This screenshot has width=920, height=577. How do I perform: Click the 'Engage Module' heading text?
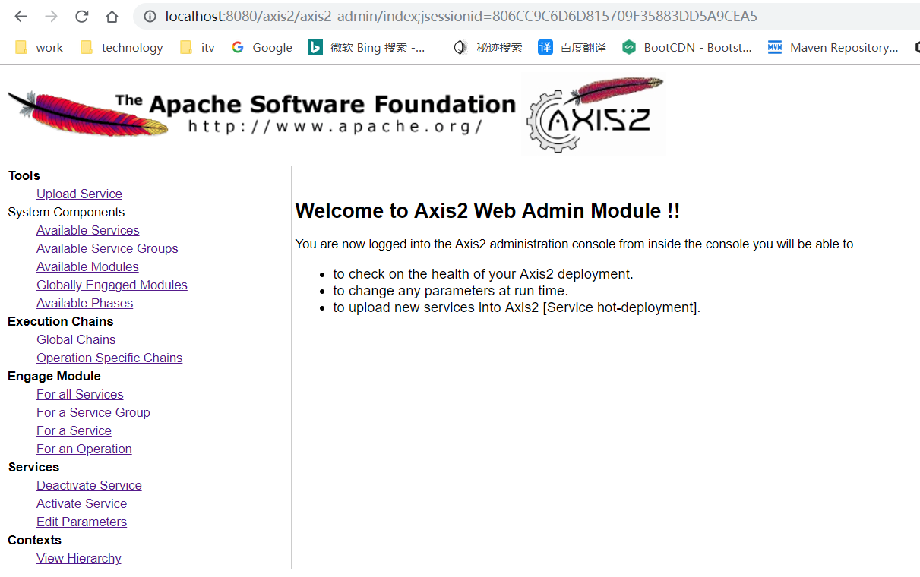pyautogui.click(x=54, y=376)
